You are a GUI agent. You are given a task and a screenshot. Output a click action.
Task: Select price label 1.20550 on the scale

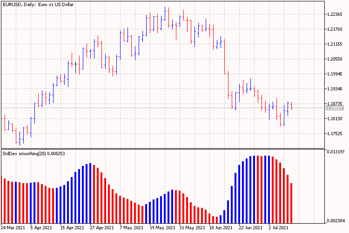pyautogui.click(x=335, y=59)
